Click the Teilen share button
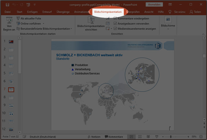Screen dimensions: 207x140 (x=195, y=12)
